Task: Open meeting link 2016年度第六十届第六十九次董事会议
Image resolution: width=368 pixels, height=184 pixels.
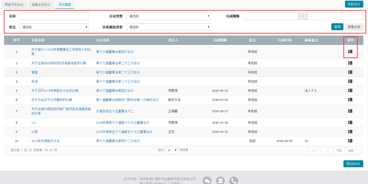Action: [x=123, y=122]
